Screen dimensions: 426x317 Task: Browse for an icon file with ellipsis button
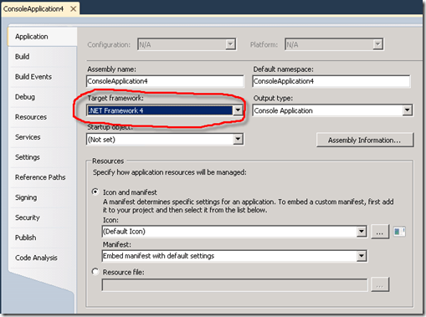click(380, 232)
